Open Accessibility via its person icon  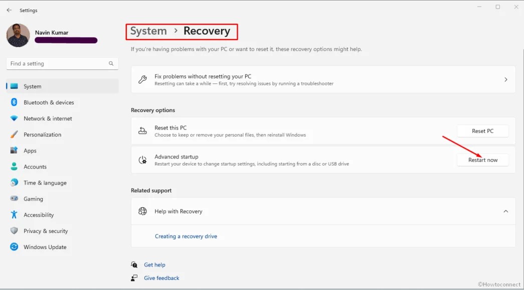(x=14, y=214)
